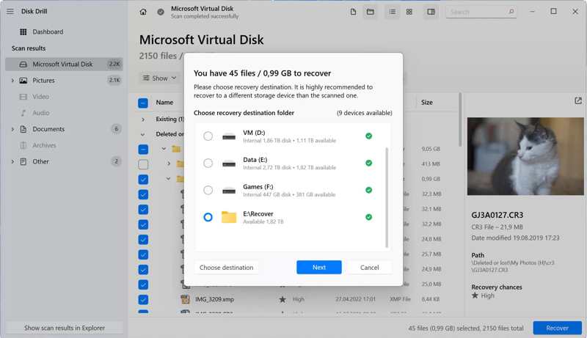Switch to the folder view icon in the toolbar
Image resolution: width=587 pixels, height=338 pixels.
(371, 12)
